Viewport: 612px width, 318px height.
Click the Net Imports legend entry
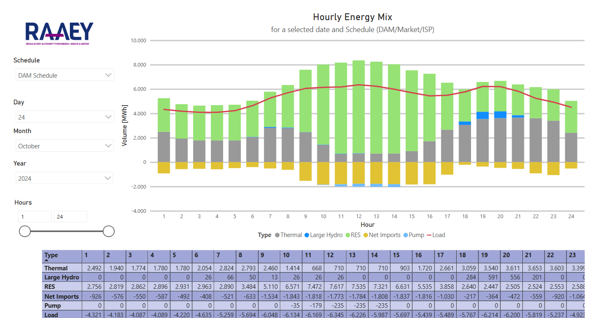click(381, 235)
